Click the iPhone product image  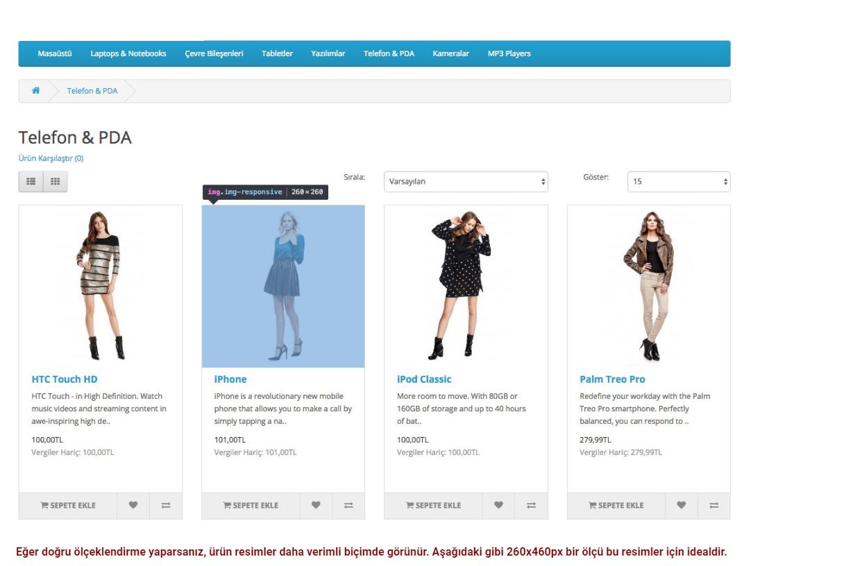coord(283,286)
